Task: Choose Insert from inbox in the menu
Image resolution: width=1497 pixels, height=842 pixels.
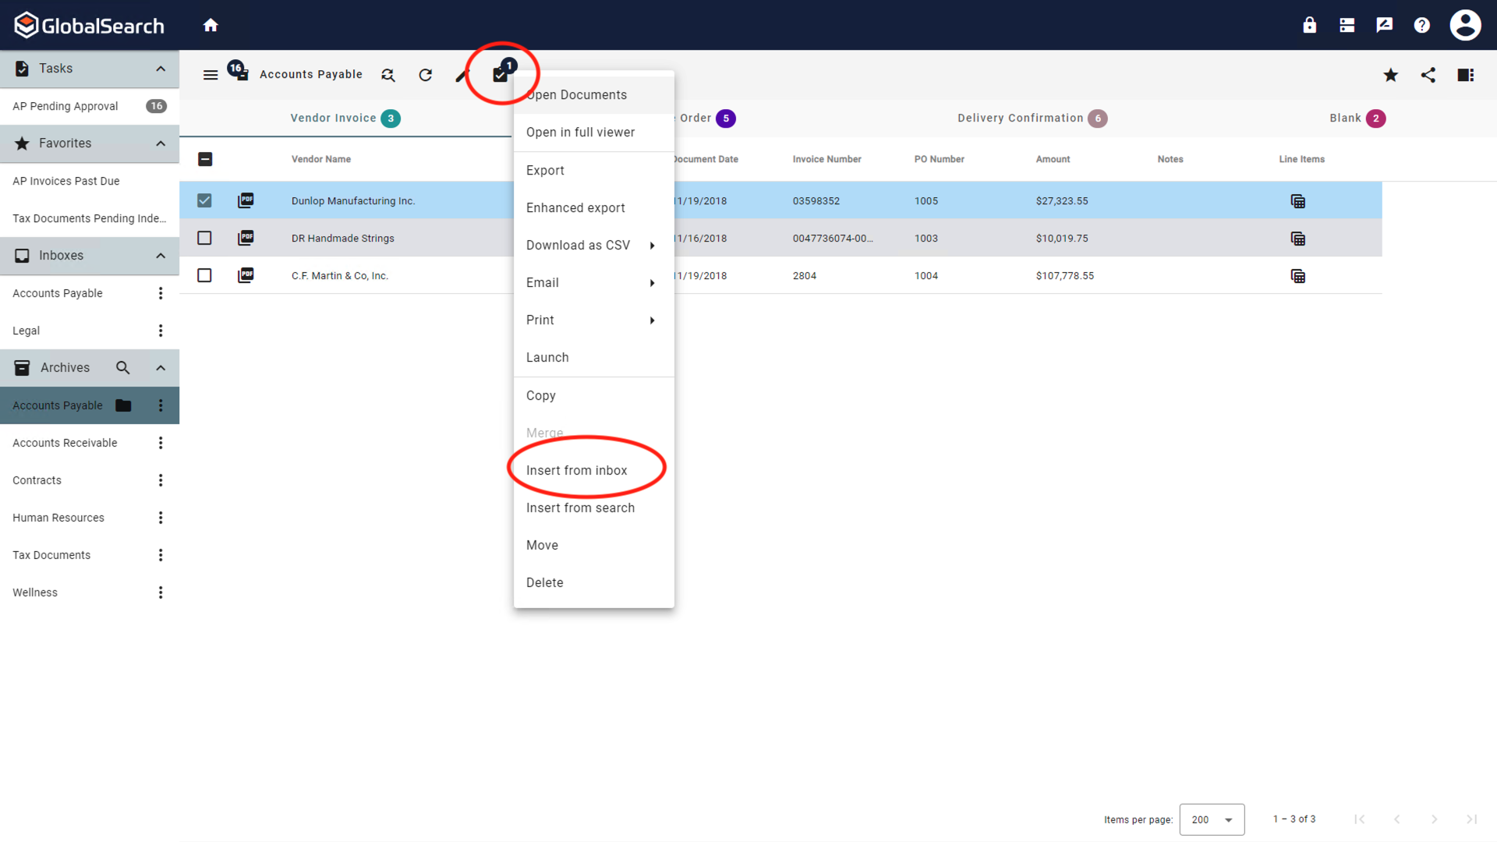Action: 577,470
